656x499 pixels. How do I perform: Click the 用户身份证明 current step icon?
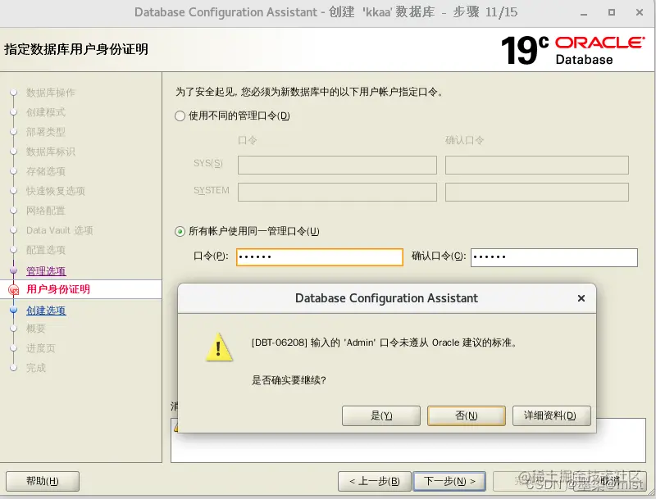[14, 289]
